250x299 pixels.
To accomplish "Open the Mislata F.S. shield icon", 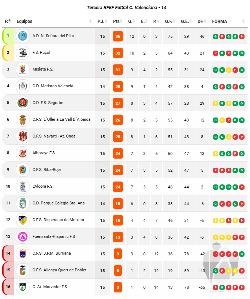I will (23, 69).
